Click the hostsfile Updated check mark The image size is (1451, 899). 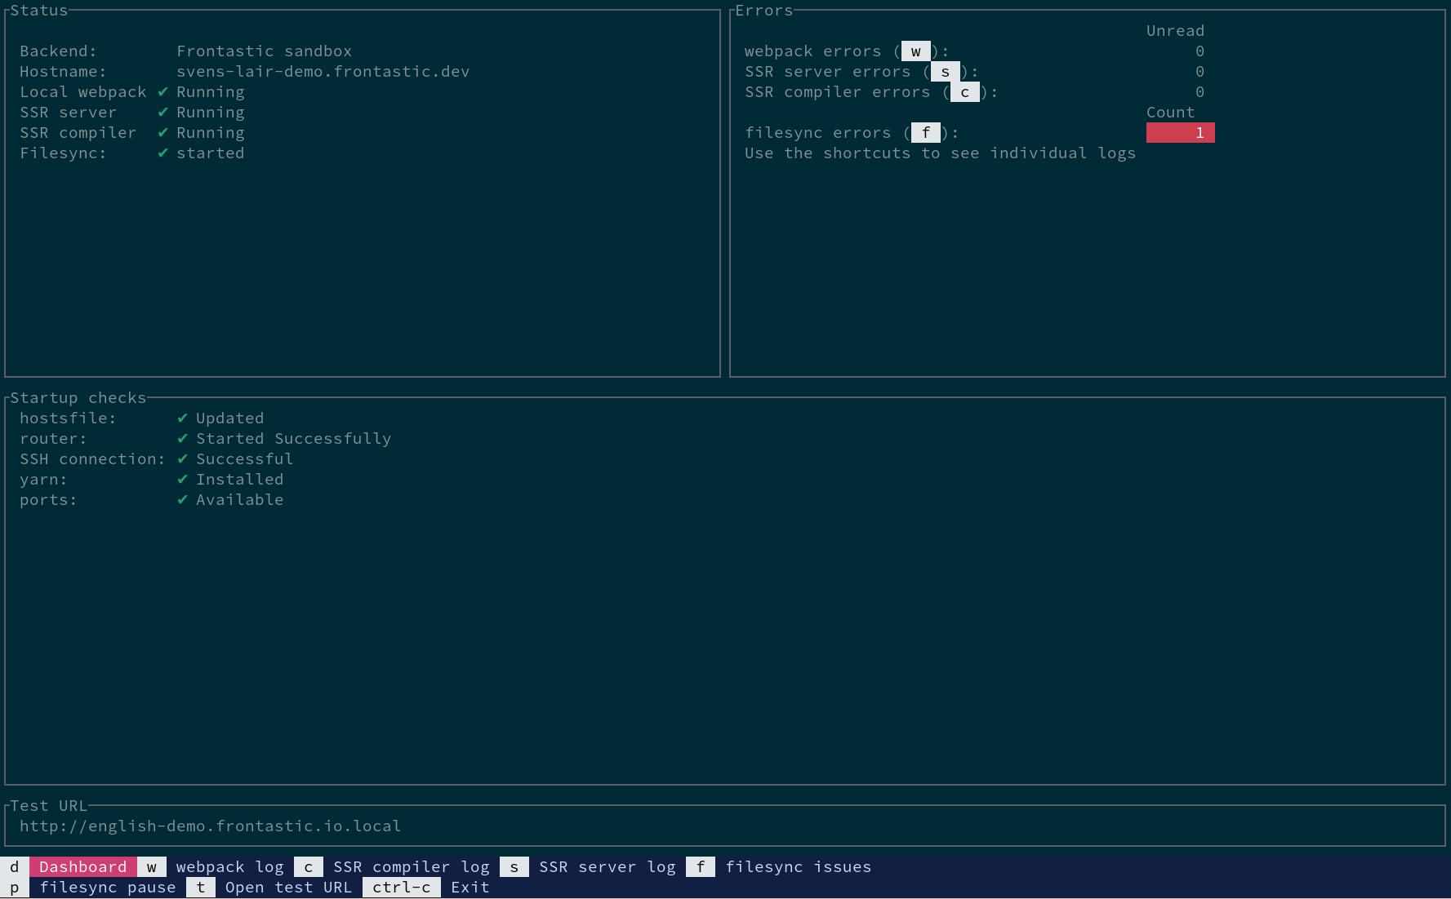point(182,418)
